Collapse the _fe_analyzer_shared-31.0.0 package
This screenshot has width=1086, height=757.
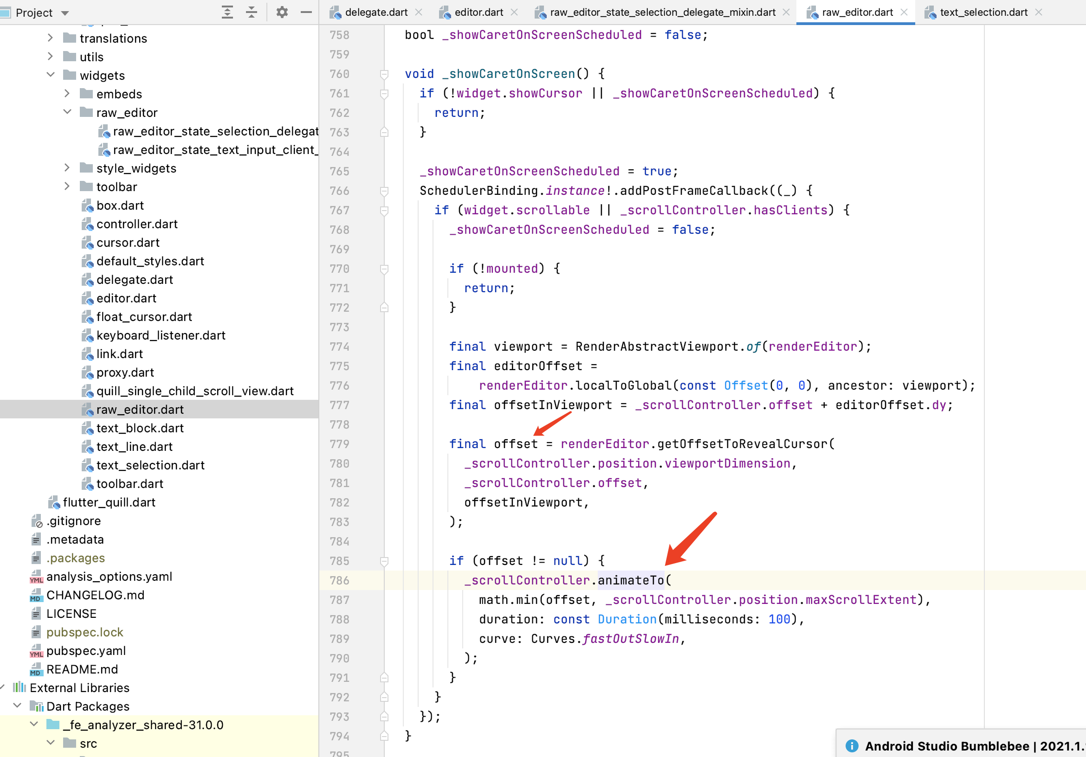pos(34,724)
